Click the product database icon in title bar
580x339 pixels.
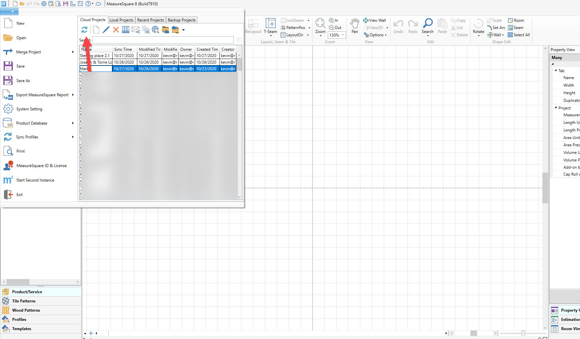click(51, 4)
